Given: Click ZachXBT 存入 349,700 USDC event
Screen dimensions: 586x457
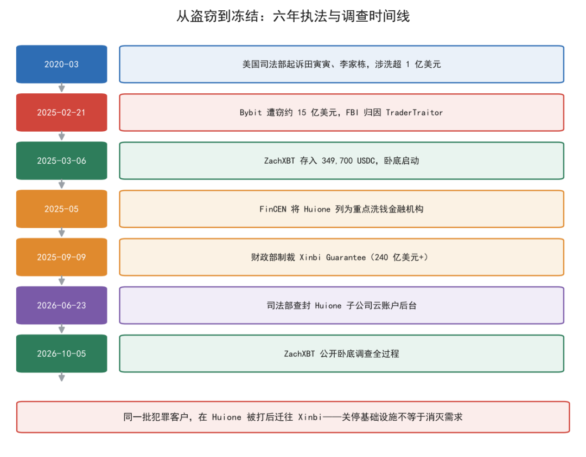Looking at the screenshot, I should (342, 160).
